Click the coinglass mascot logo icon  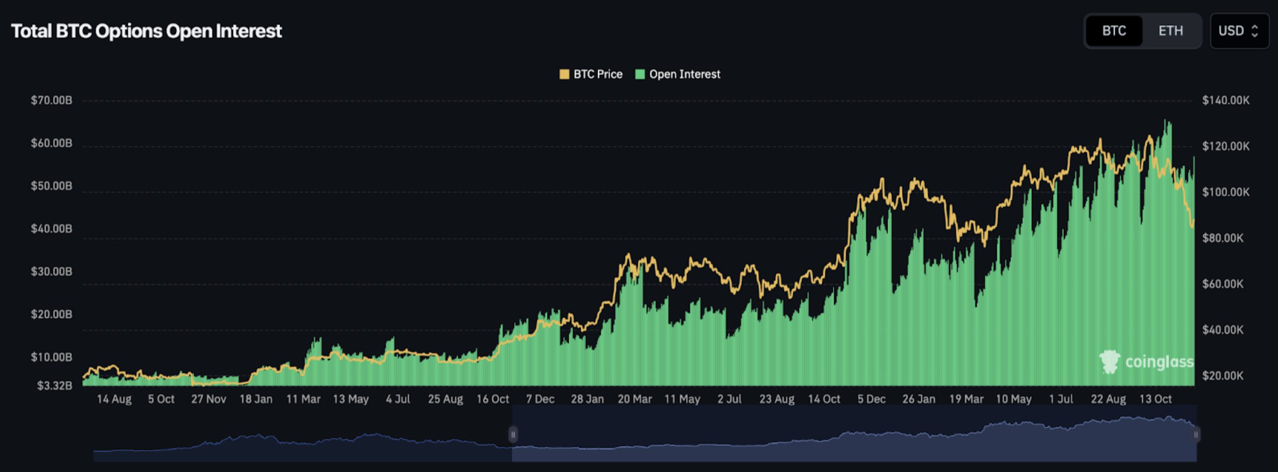pos(1109,361)
